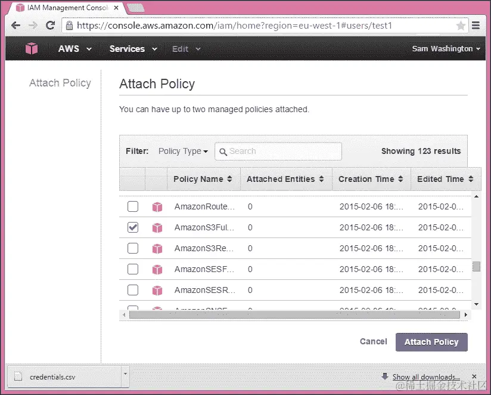The width and height of the screenshot is (491, 395).
Task: Reload the page using the refresh icon
Action: 51,25
